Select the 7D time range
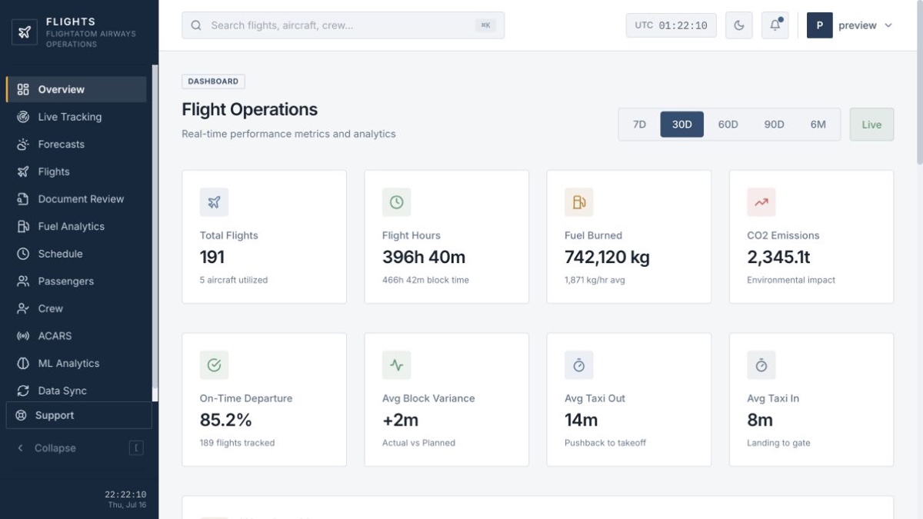923x519 pixels. coord(639,125)
